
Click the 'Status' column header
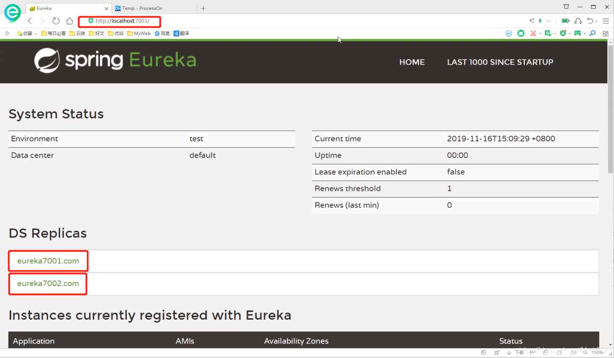[x=511, y=341]
